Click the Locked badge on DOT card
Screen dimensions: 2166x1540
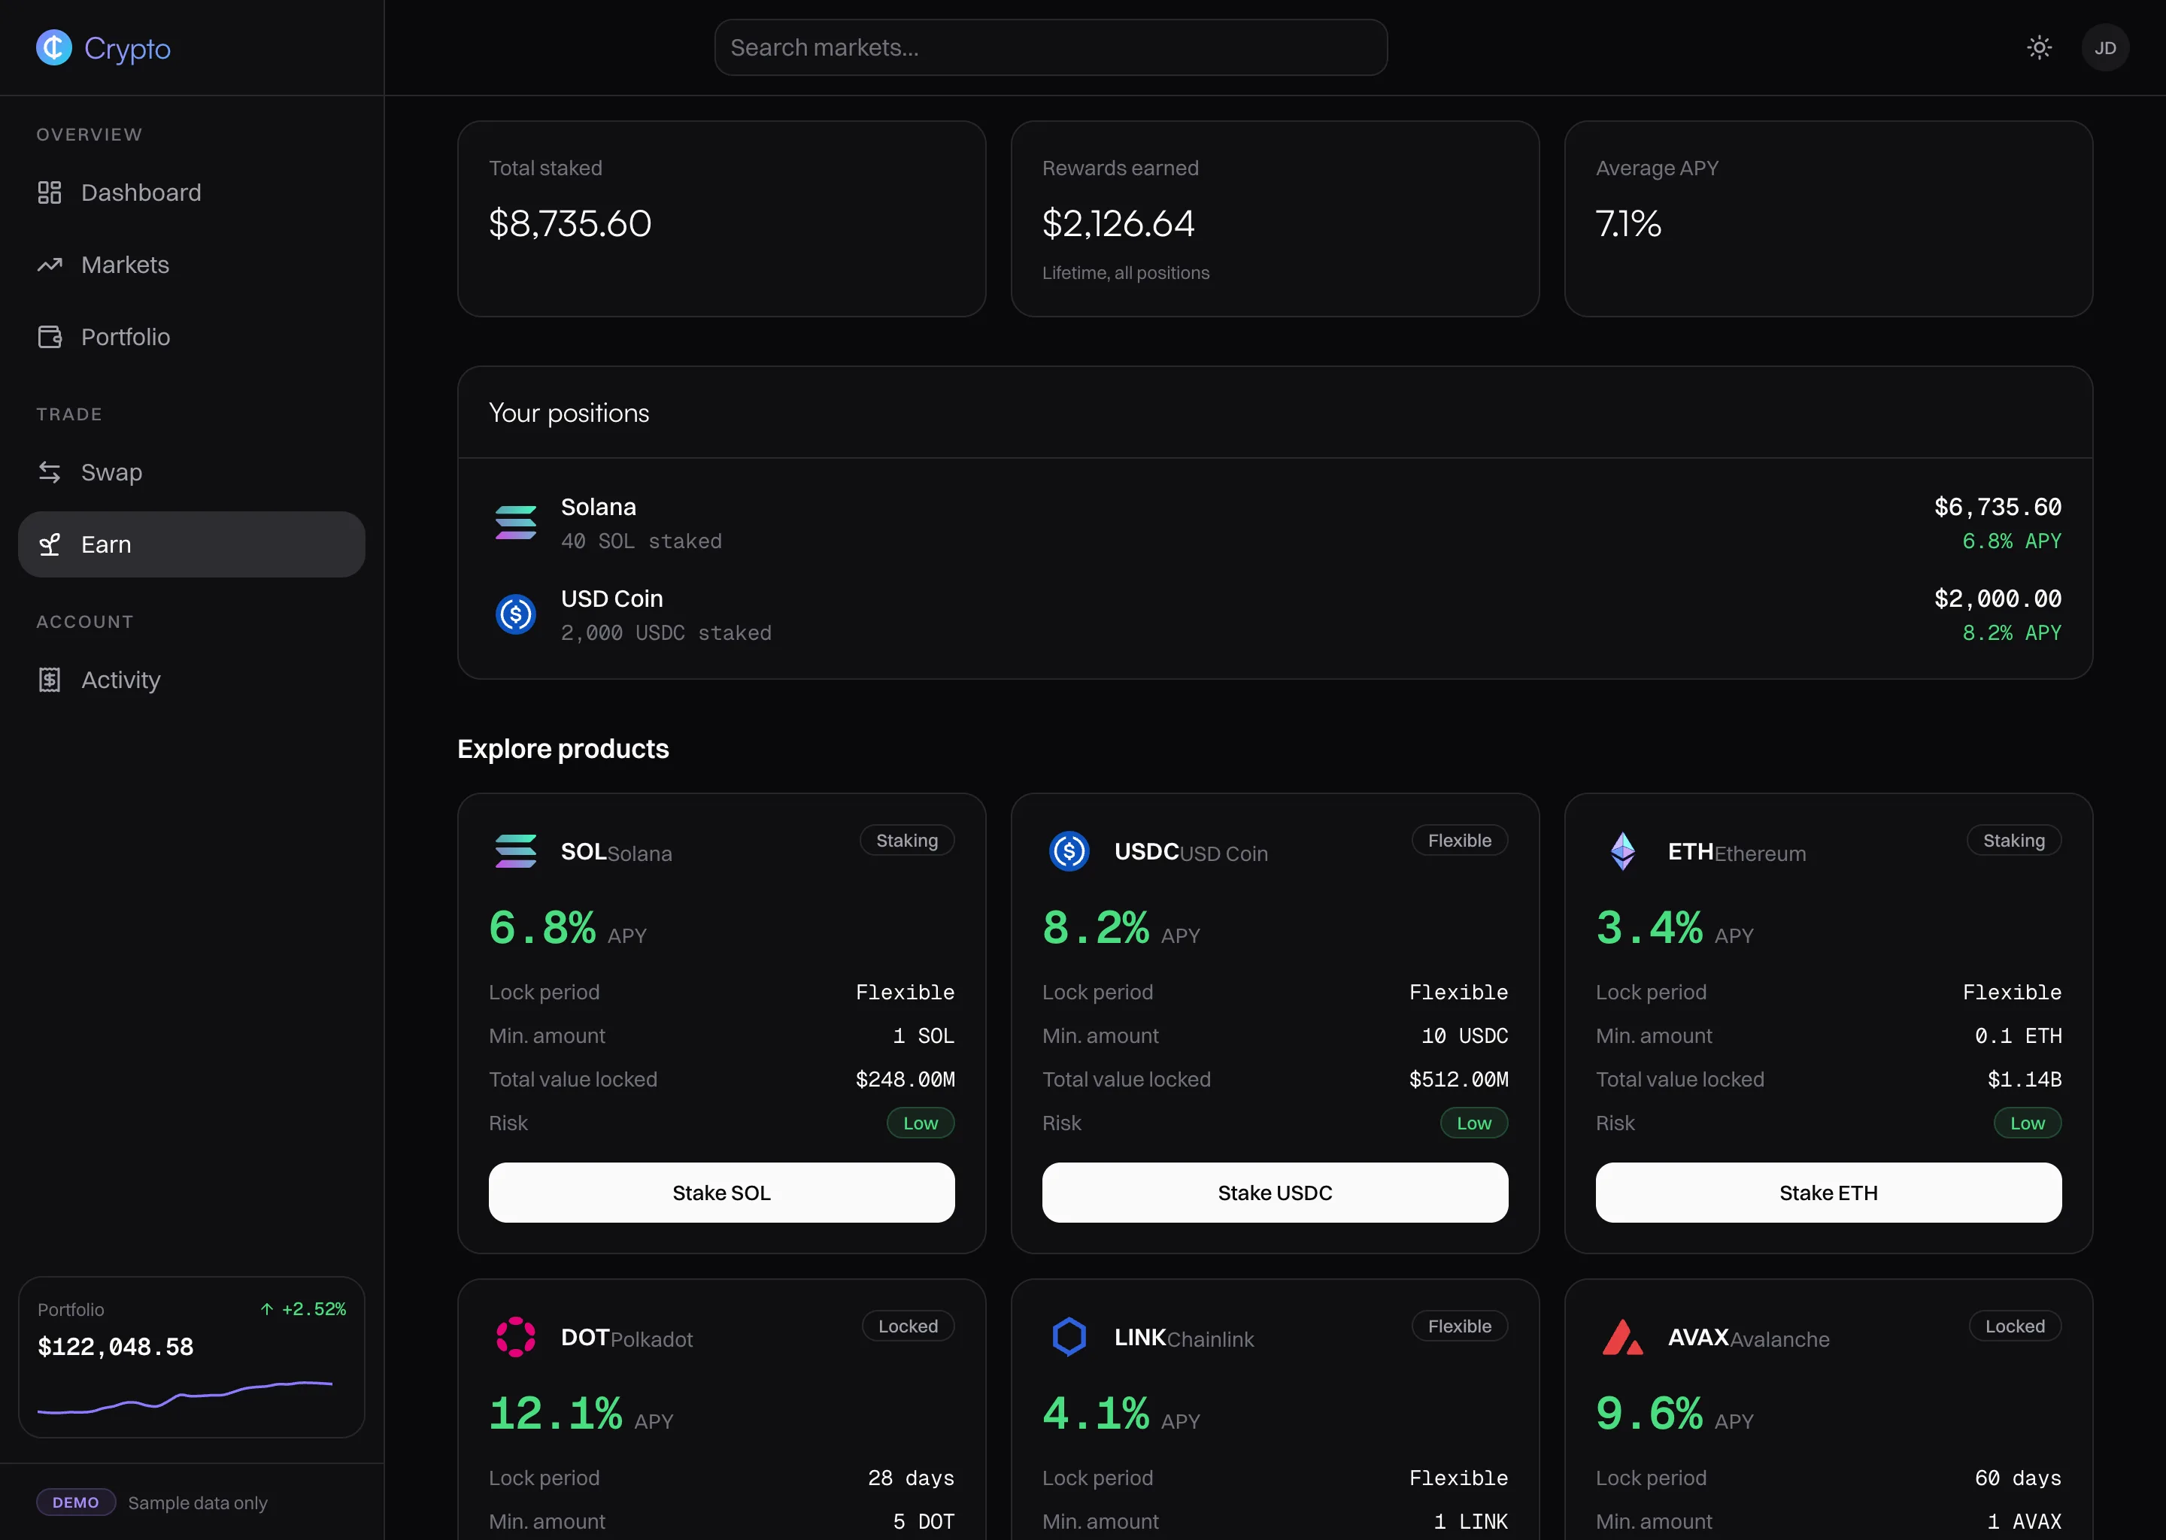pyautogui.click(x=908, y=1326)
